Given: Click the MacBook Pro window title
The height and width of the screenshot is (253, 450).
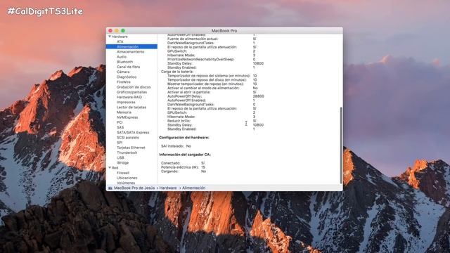Looking at the screenshot, I should [x=224, y=31].
